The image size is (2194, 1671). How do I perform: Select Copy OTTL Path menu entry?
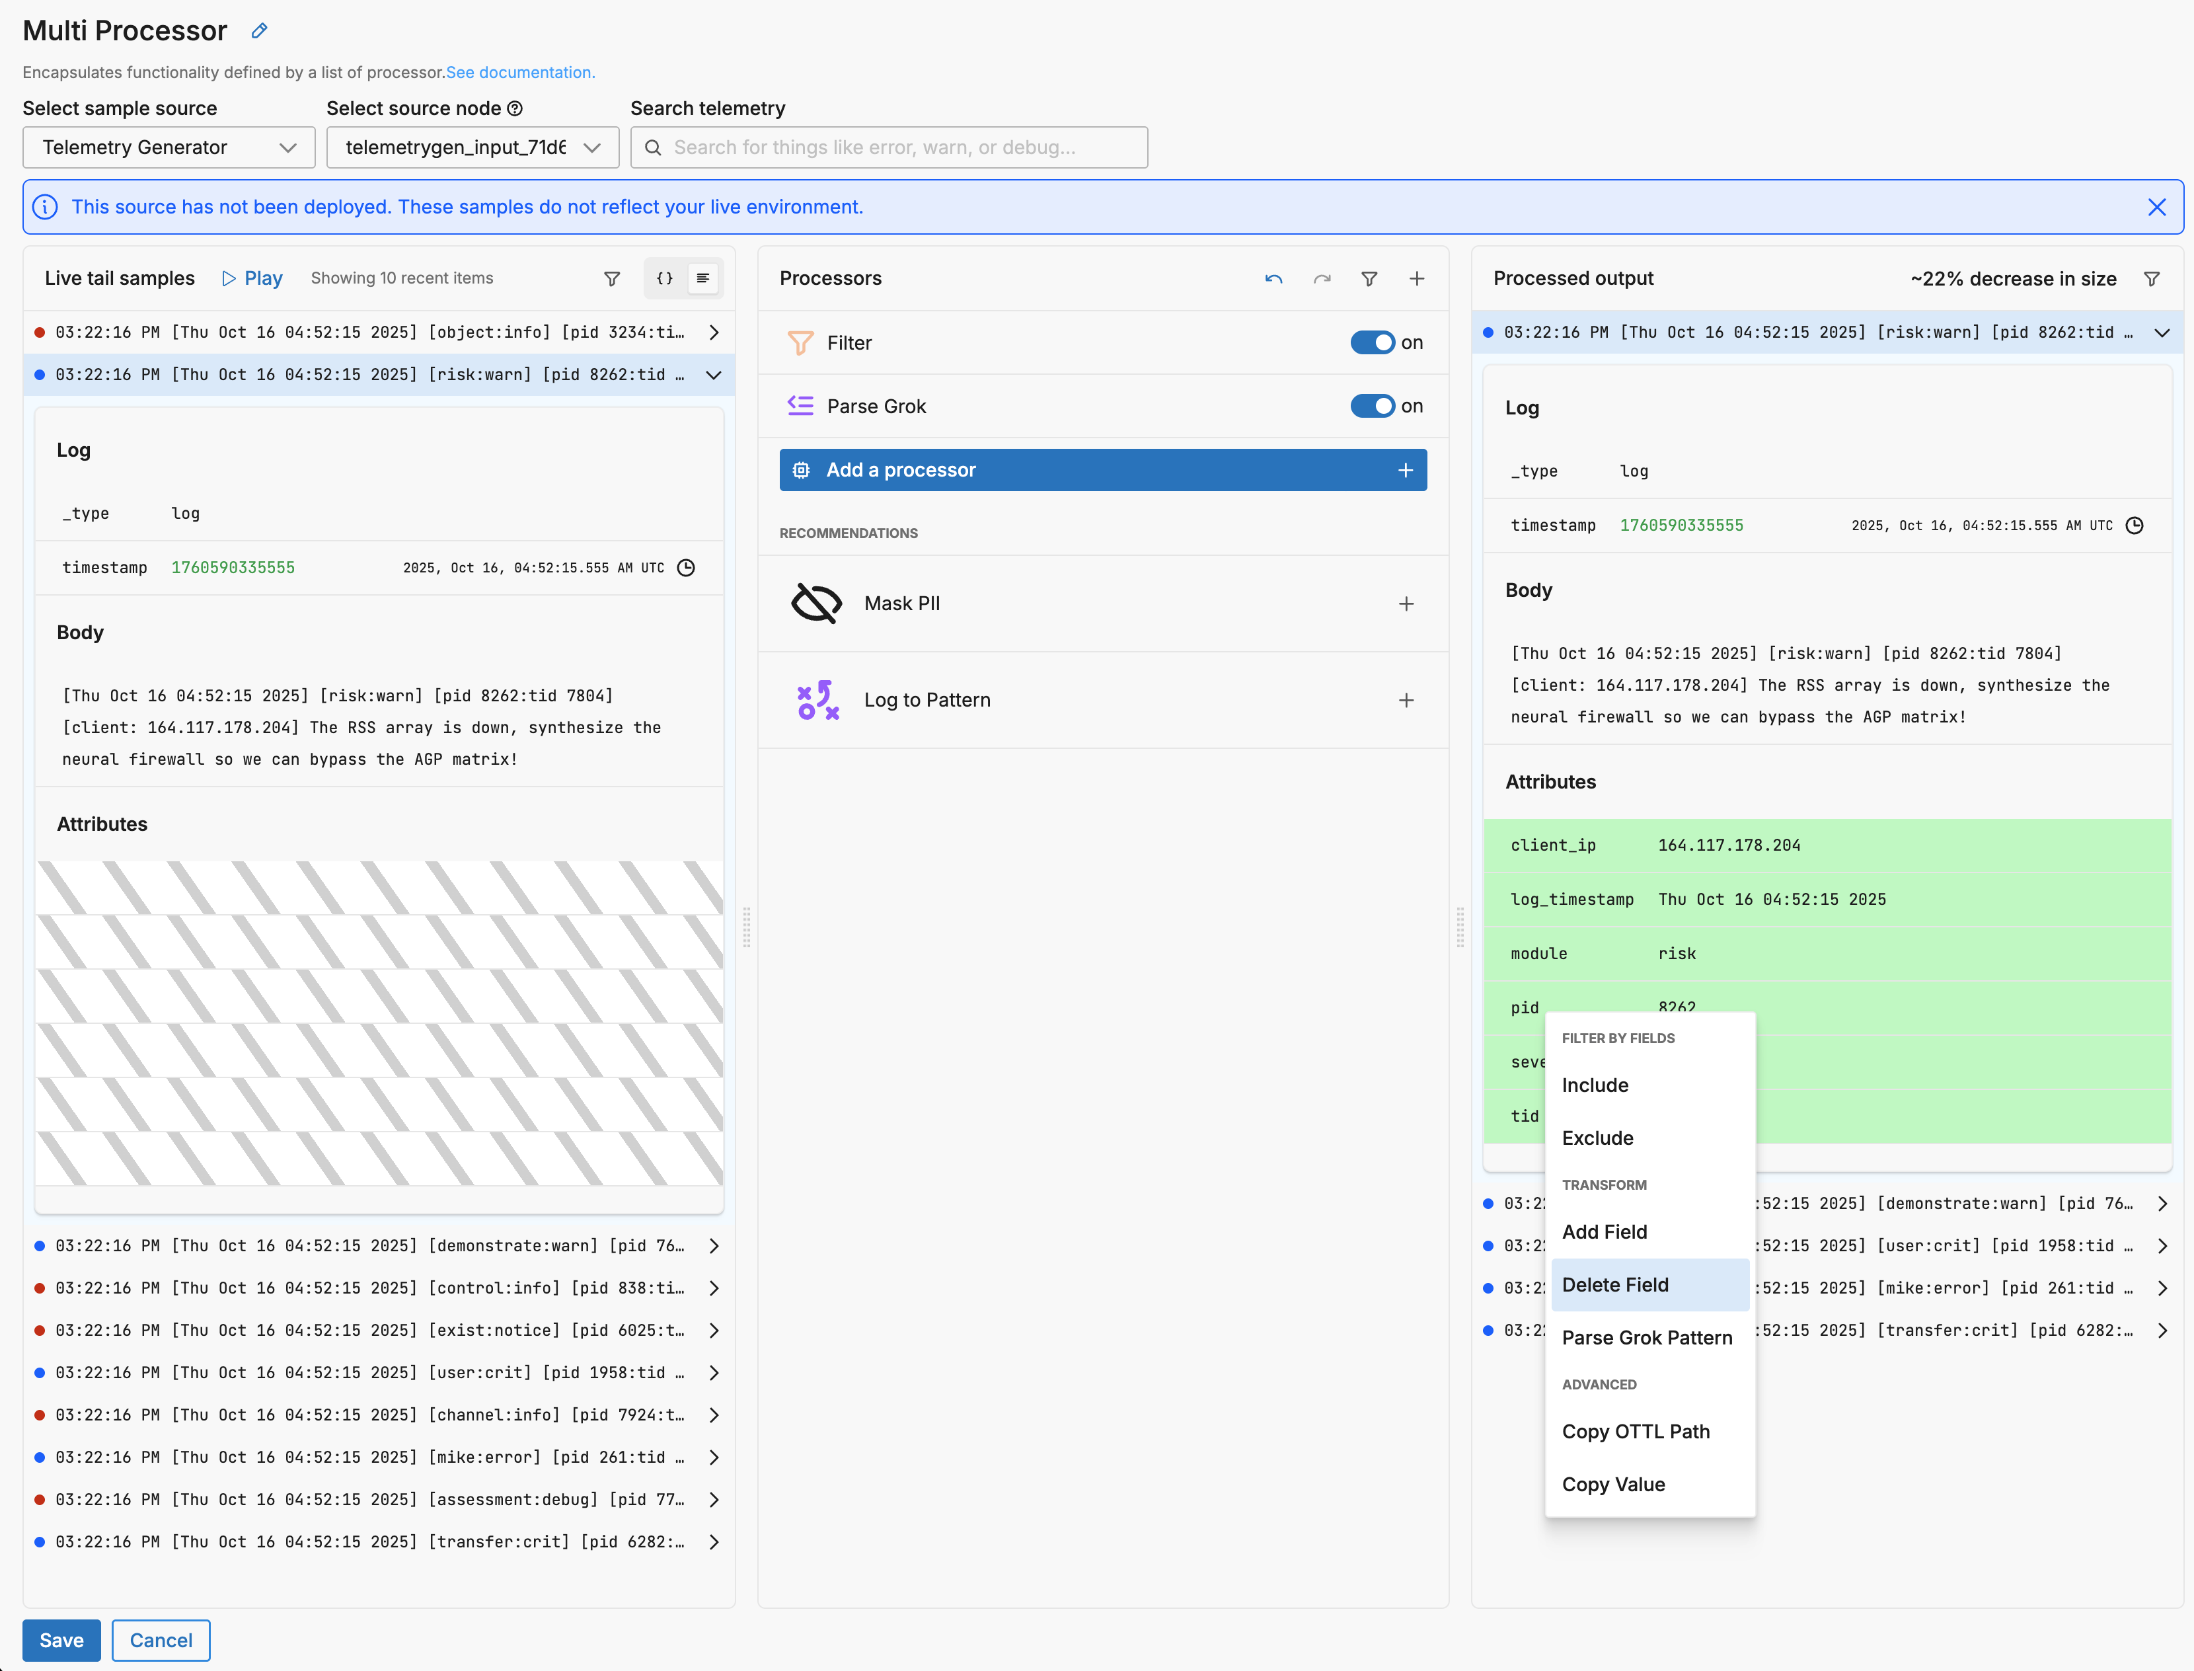pyautogui.click(x=1636, y=1431)
